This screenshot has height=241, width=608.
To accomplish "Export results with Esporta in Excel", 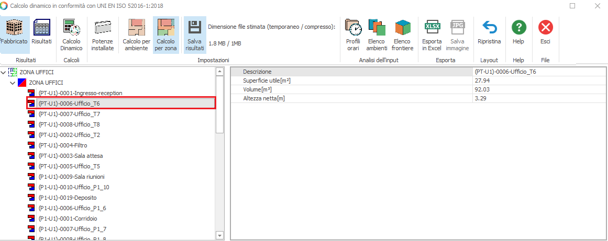I will click(432, 35).
